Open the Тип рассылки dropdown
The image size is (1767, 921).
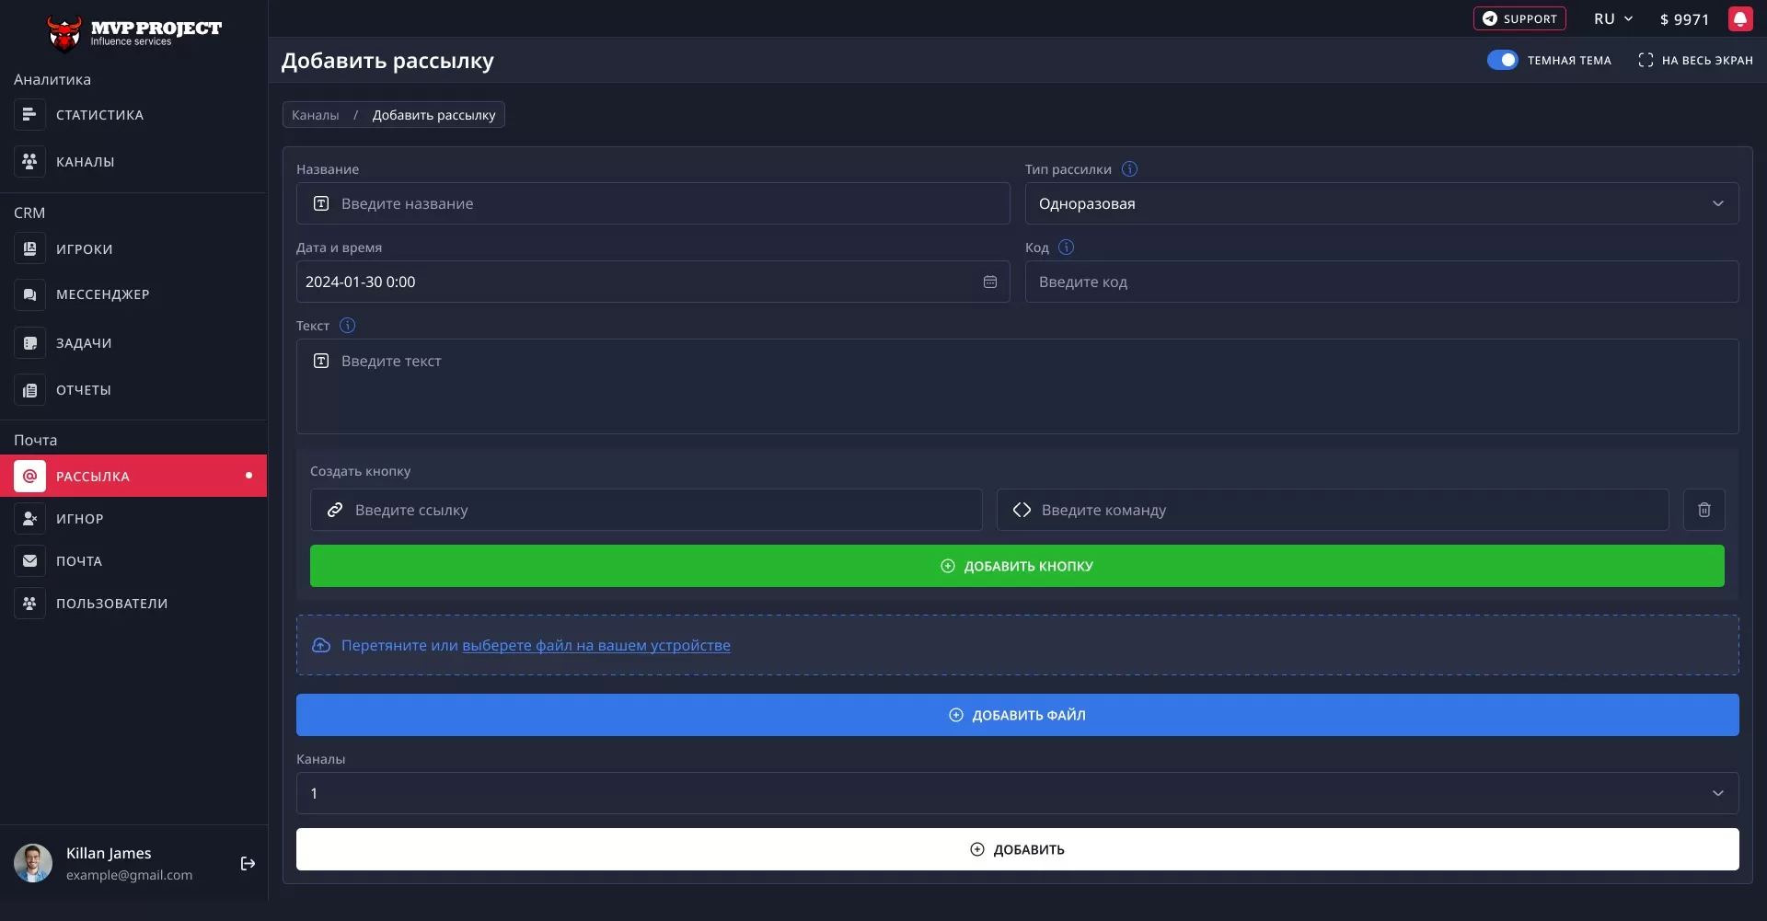(1380, 203)
